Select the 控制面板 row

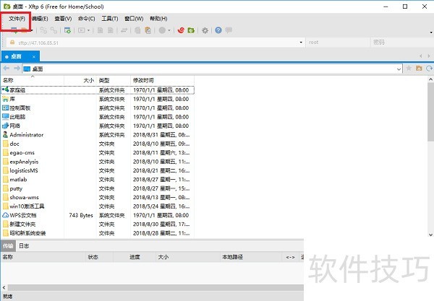[98, 108]
